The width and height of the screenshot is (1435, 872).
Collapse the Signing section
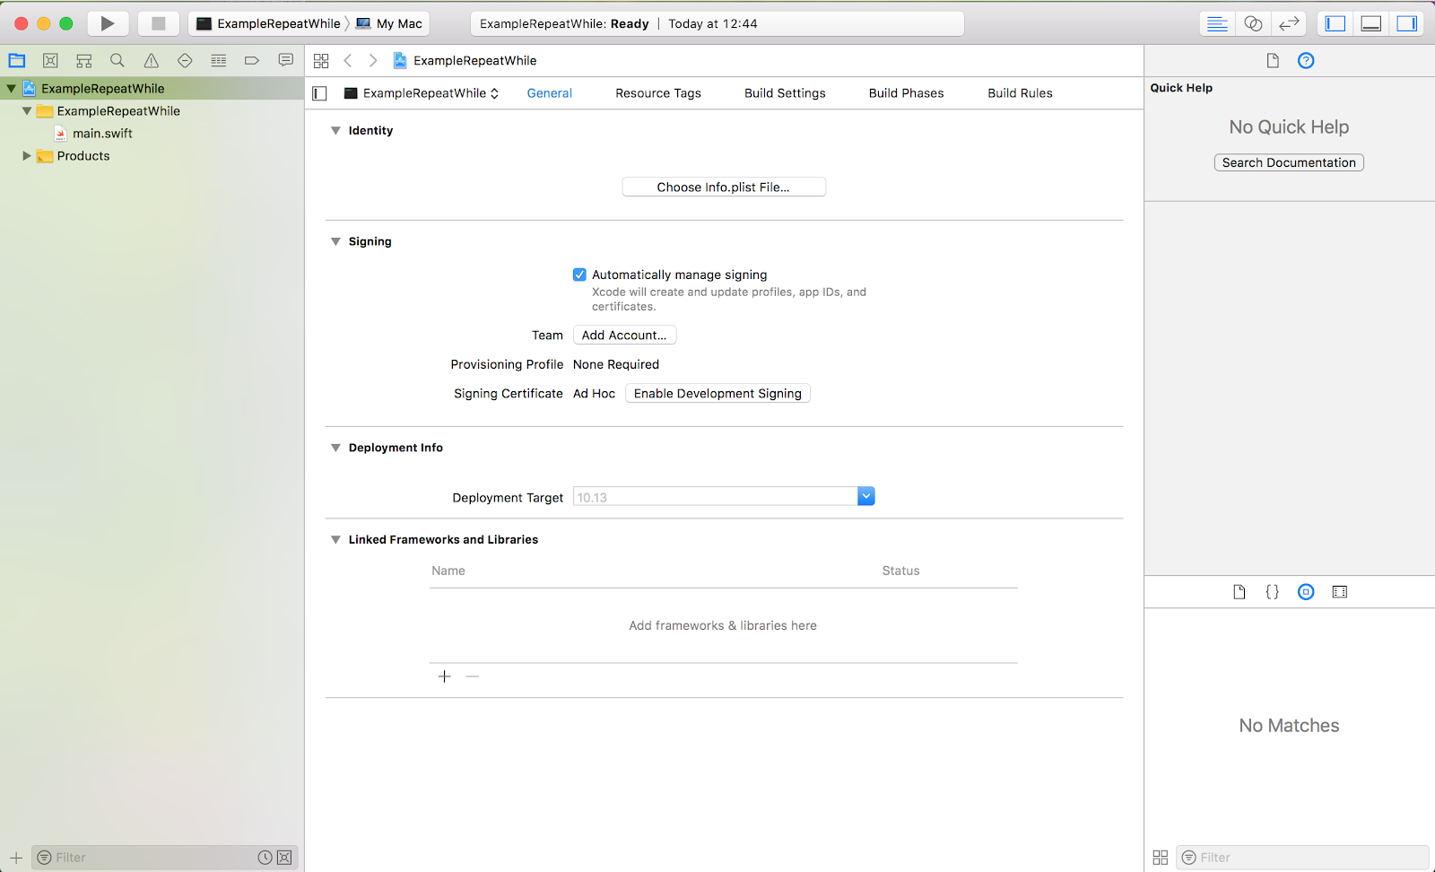[335, 241]
